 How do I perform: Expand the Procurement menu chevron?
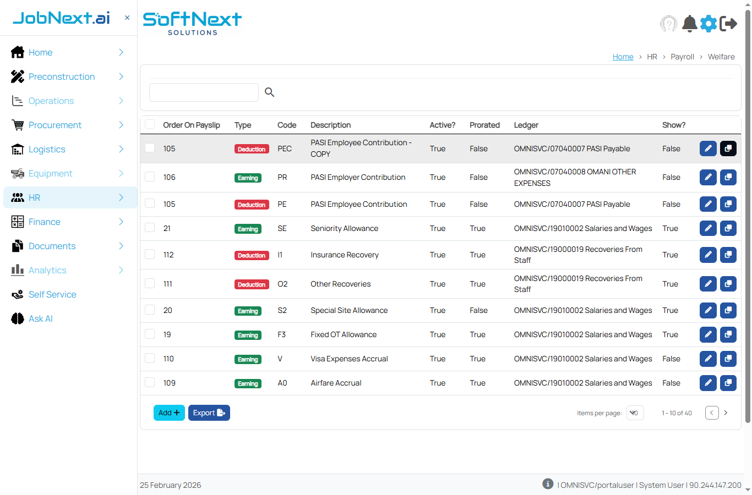pyautogui.click(x=121, y=125)
